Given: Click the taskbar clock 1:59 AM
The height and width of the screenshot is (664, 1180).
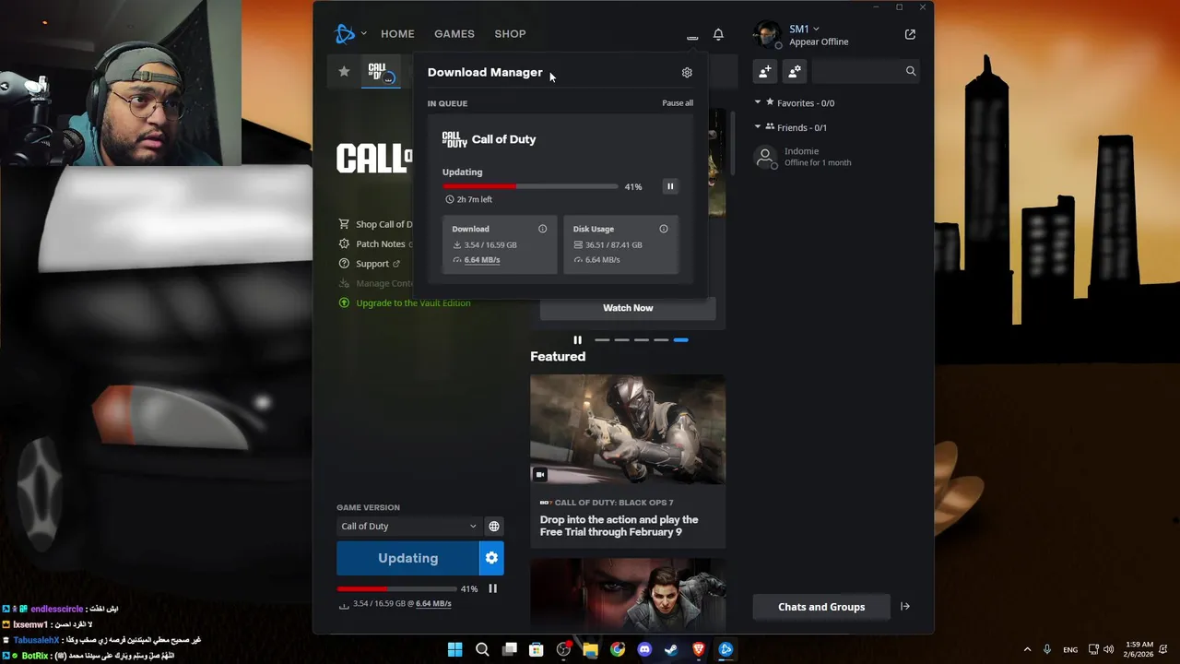Looking at the screenshot, I should (x=1137, y=649).
